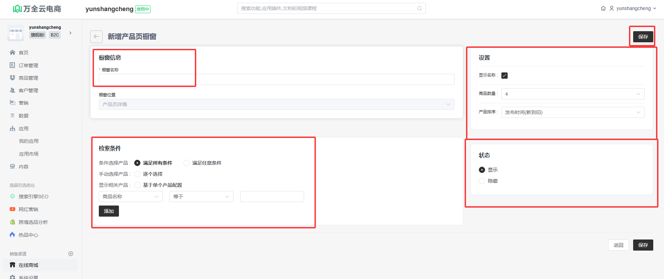
Task: Select the 逐个选择 radio option
Action: [137, 174]
